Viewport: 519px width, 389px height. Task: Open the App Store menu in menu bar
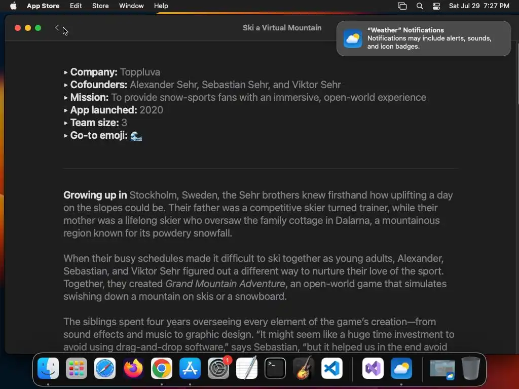tap(43, 6)
